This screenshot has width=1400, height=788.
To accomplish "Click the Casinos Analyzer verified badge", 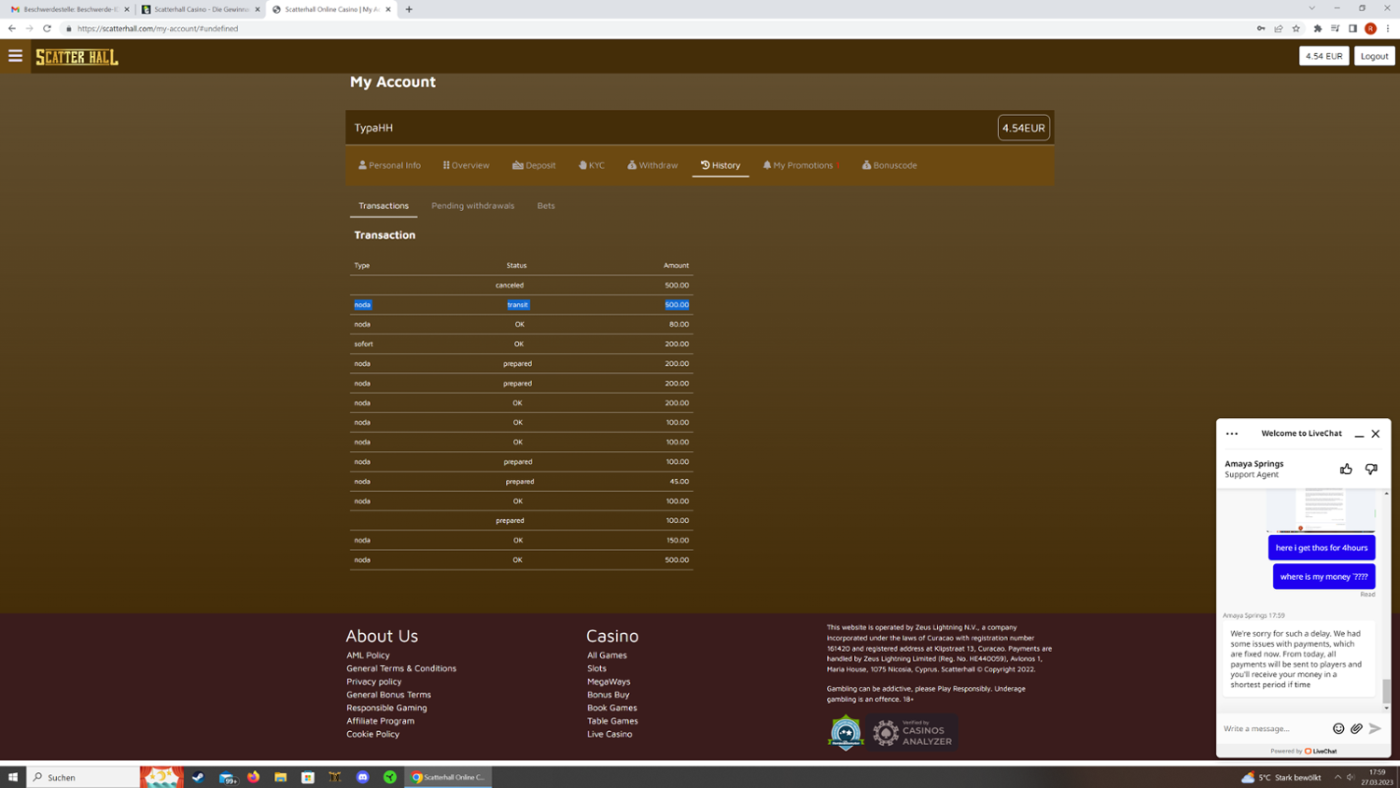I will click(x=913, y=733).
